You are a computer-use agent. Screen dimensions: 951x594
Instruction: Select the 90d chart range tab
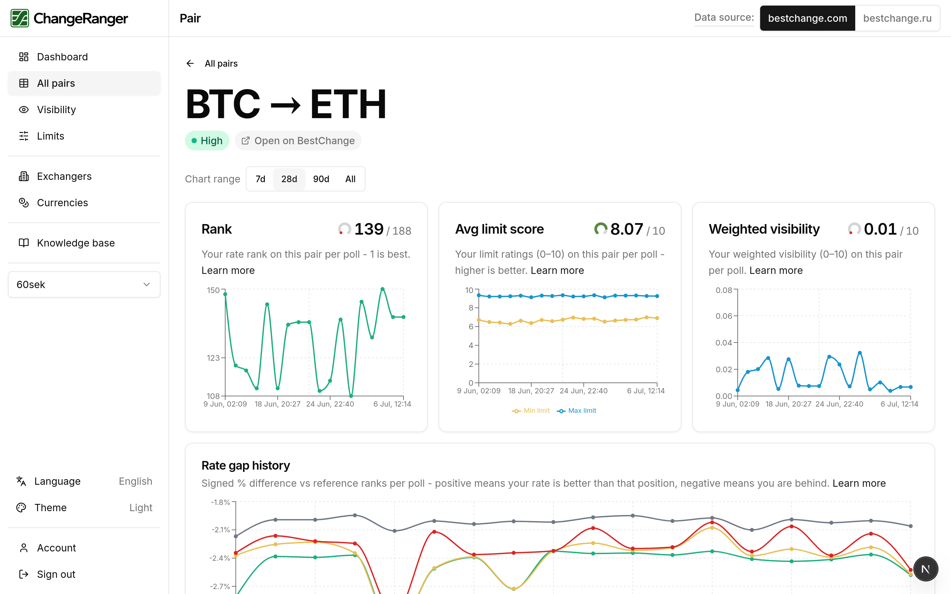pos(321,179)
